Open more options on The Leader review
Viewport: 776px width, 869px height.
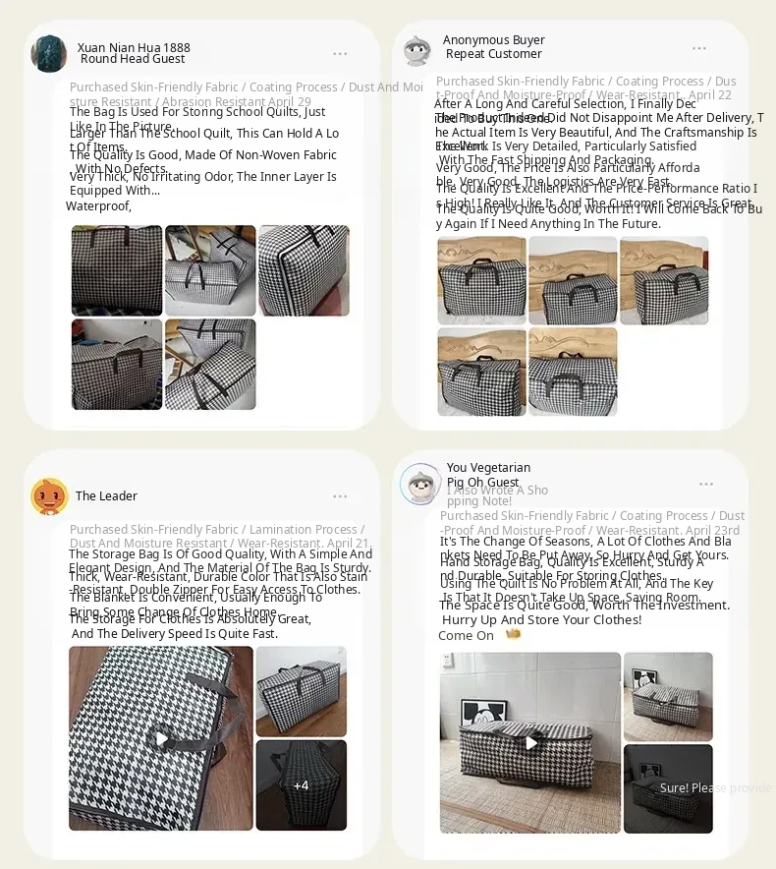click(340, 496)
